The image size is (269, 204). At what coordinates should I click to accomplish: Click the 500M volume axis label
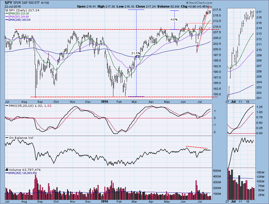tap(217, 171)
